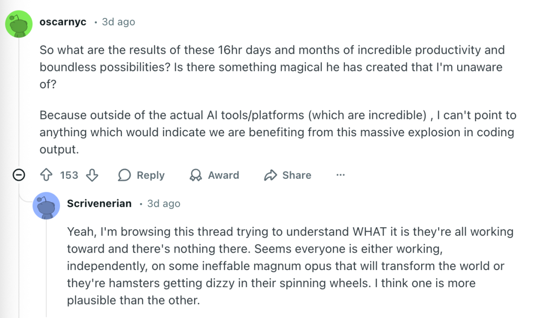Visit the Scrivenerian username link
The width and height of the screenshot is (539, 318).
99,204
